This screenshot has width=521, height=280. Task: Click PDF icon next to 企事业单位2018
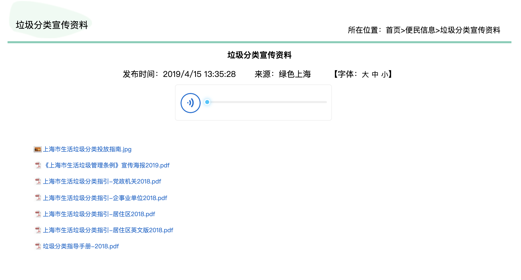click(38, 198)
